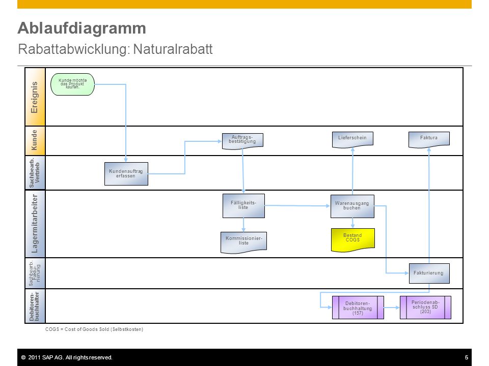Click the Faktura document shape

[429, 140]
